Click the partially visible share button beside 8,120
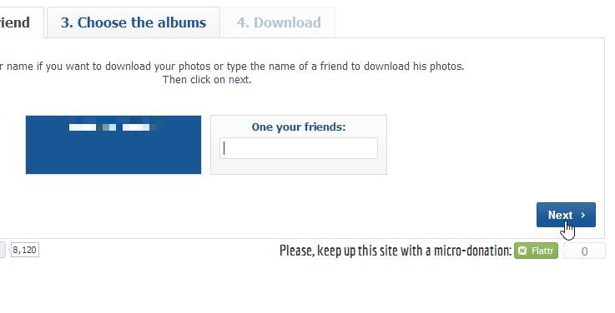Image resolution: width=615 pixels, height=313 pixels. tap(3, 250)
